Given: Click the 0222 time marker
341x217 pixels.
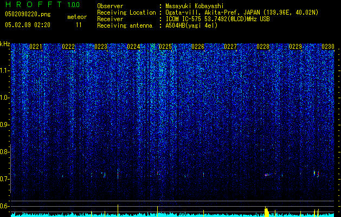Looking at the screenshot, I should [68, 47].
